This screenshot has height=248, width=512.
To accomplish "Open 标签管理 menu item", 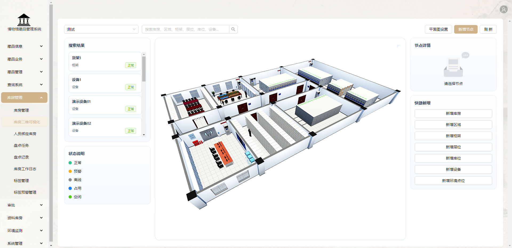I will coord(24,181).
